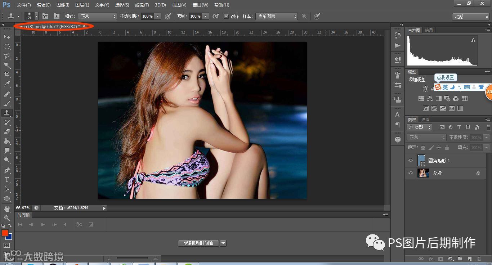Viewport: 492px width, 265px height.
Task: Select the Eyedropper tool
Action: (6, 84)
